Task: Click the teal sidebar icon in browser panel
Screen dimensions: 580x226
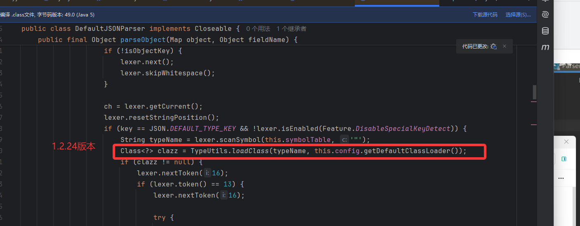Action: point(563,159)
